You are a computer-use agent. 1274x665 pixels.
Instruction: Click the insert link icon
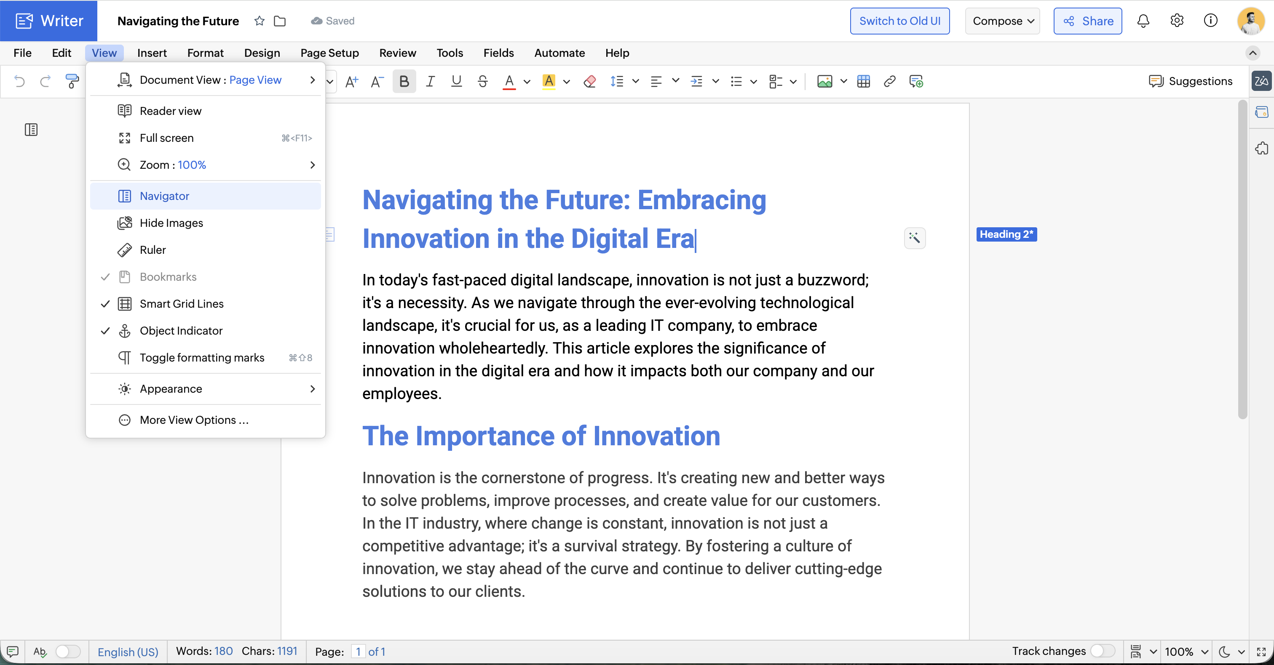889,82
